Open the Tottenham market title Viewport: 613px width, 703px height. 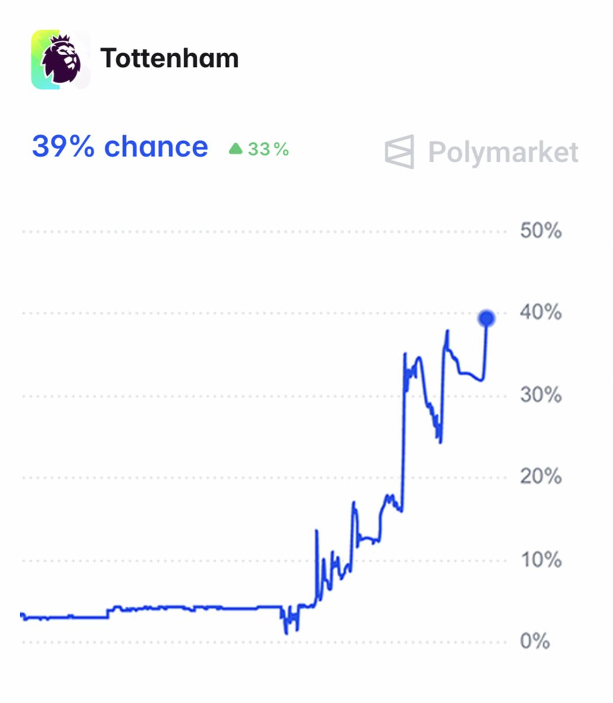[169, 59]
